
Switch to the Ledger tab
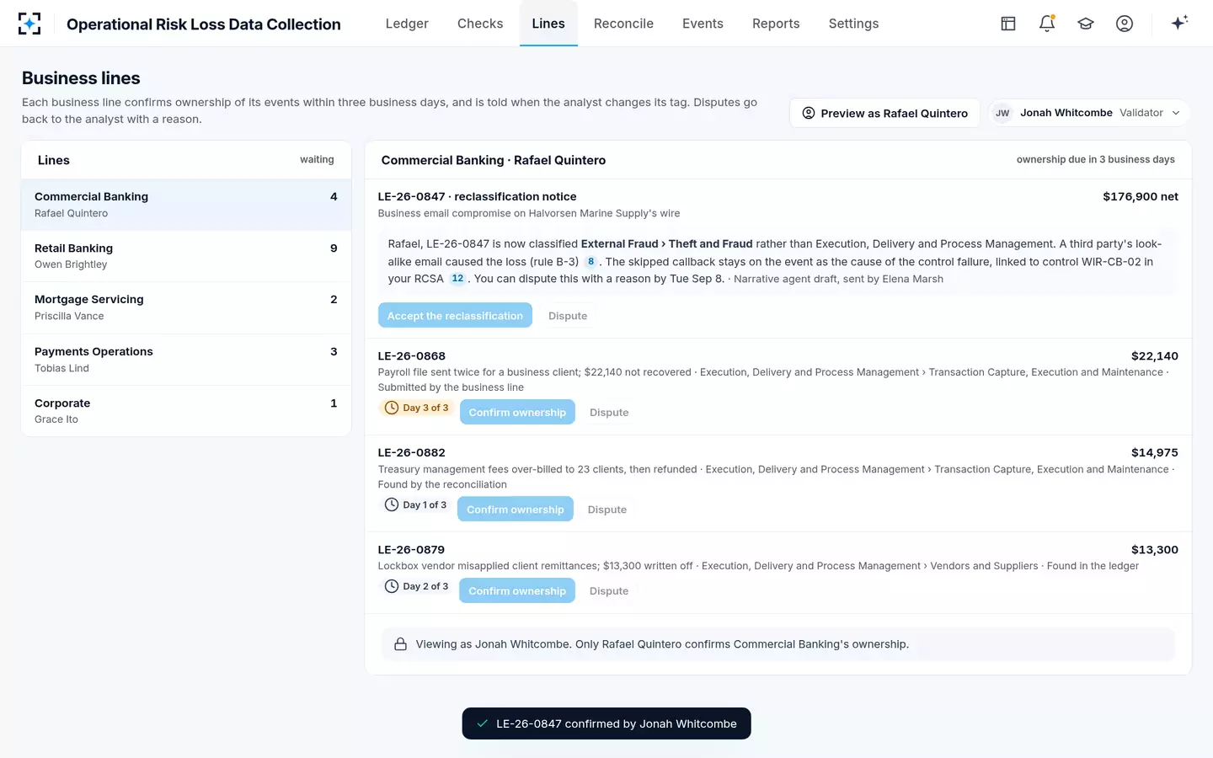(x=407, y=24)
